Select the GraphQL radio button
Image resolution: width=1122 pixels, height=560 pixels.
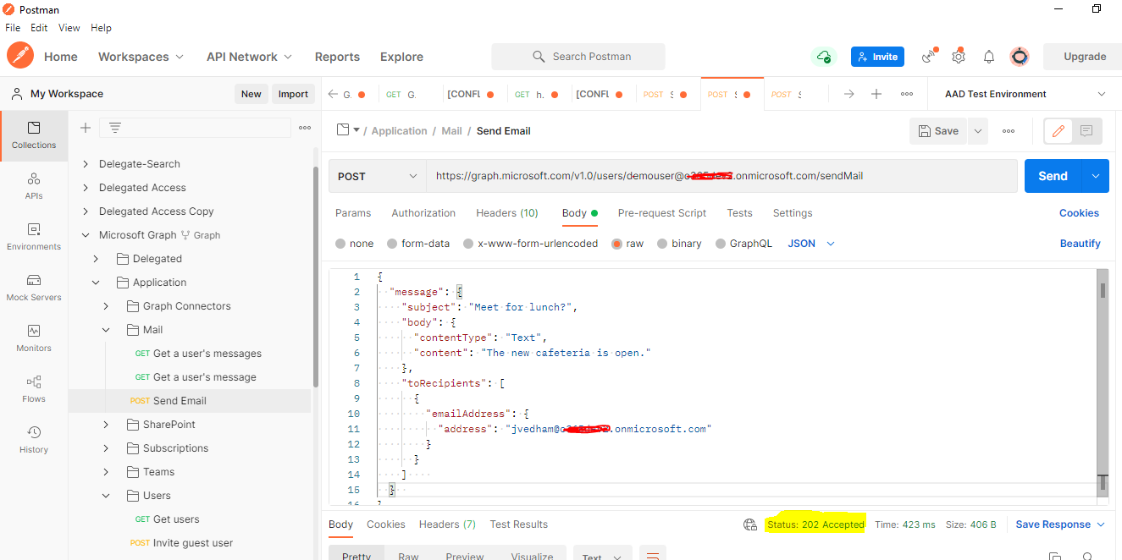pyautogui.click(x=721, y=244)
